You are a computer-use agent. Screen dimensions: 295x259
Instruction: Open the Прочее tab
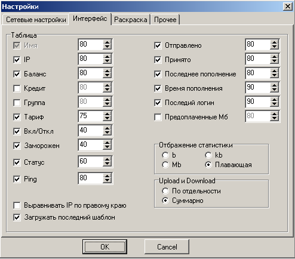(165, 20)
